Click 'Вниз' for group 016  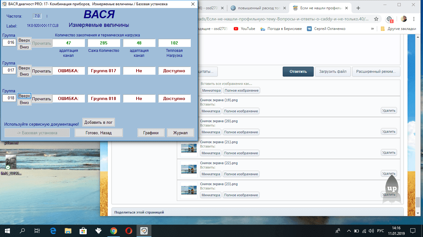coord(24,47)
